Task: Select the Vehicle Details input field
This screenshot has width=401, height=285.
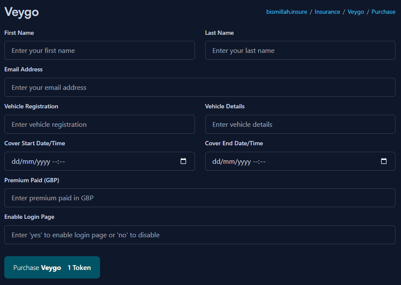Action: click(x=300, y=124)
